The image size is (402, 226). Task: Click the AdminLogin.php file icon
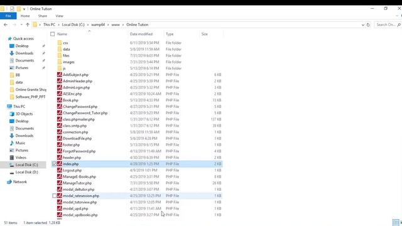[60, 87]
